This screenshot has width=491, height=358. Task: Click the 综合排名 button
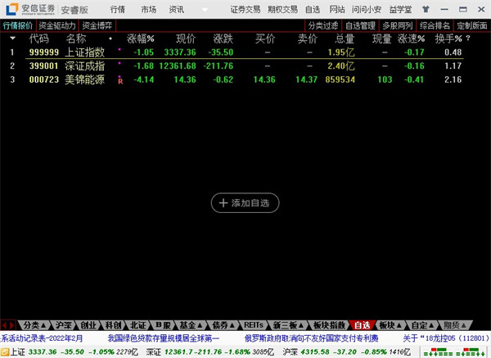pyautogui.click(x=435, y=25)
